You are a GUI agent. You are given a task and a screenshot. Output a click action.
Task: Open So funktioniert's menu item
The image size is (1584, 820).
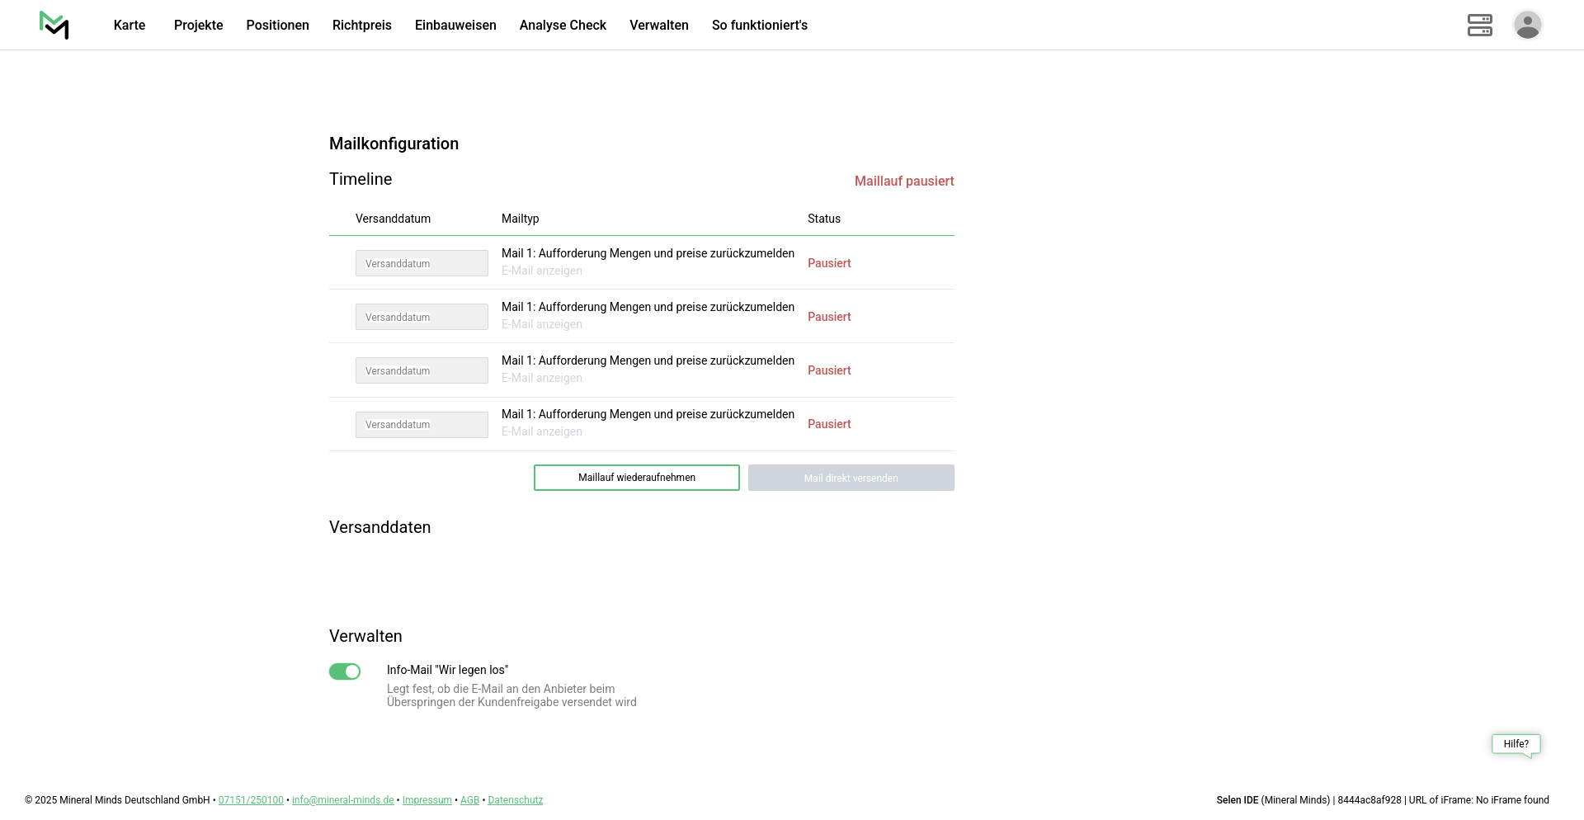759,25
